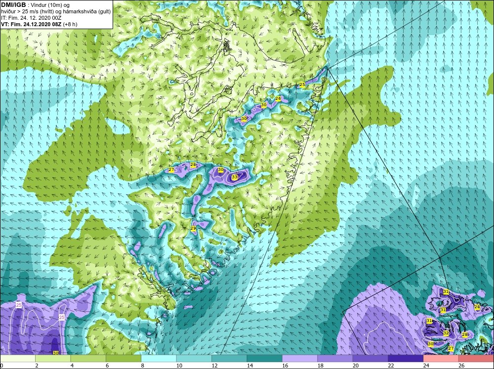Pick the 6–8 m/s olive green legend swatch
The image size is (494, 369).
pyautogui.click(x=123, y=358)
